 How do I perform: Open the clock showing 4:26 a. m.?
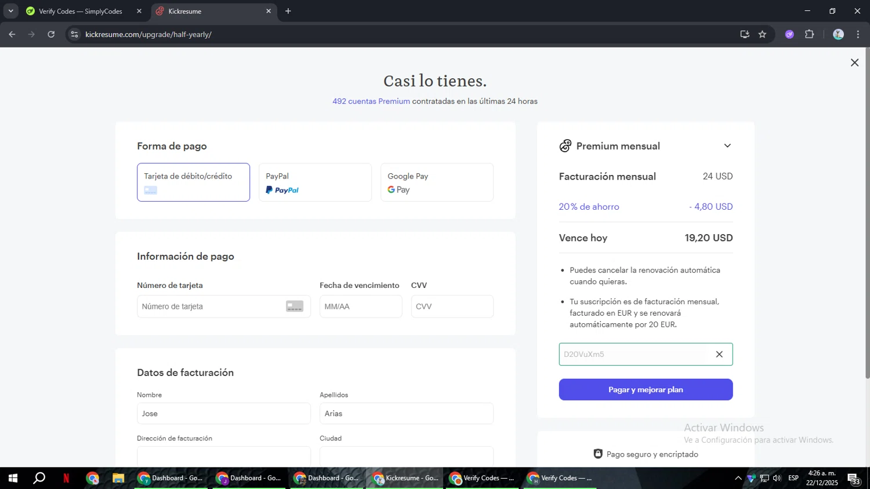pyautogui.click(x=822, y=478)
